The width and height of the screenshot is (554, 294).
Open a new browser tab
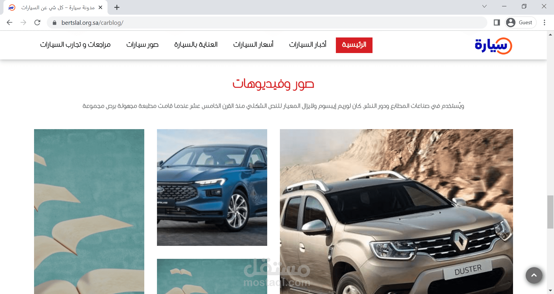117,7
